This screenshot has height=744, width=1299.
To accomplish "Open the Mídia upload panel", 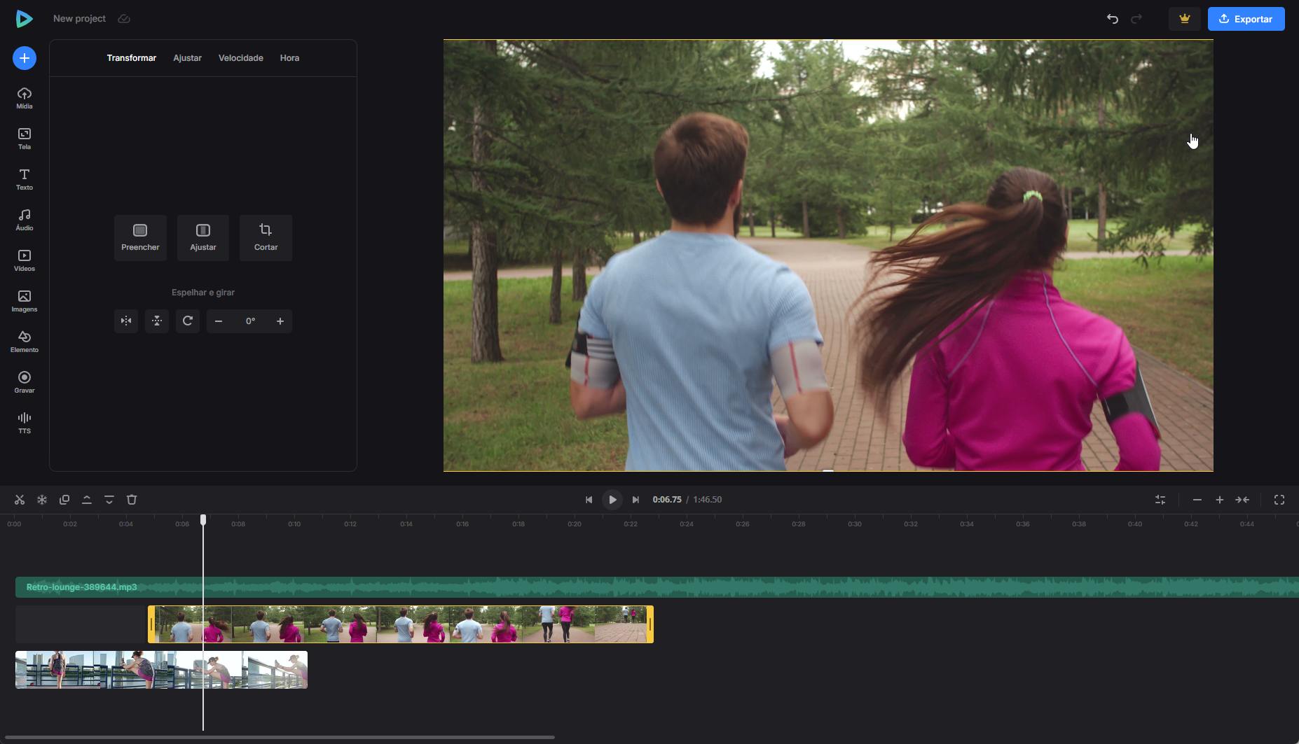I will [25, 98].
